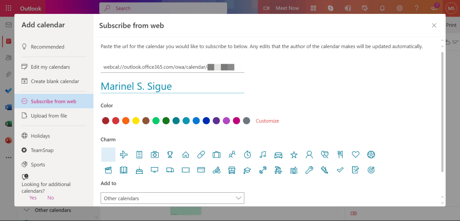
Task: Answer Yes to additional calendars prompt
Action: [33, 198]
